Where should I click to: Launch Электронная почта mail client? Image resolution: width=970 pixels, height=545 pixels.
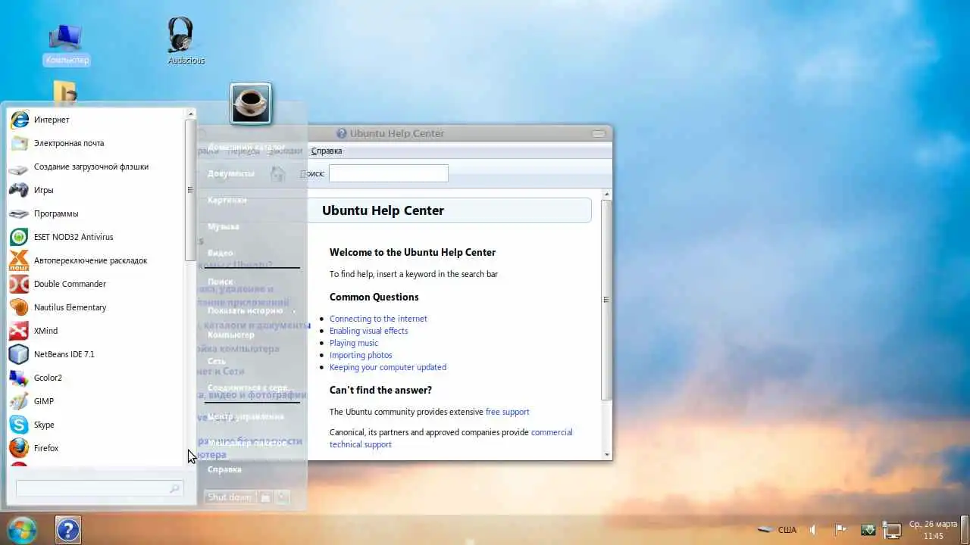(97, 143)
